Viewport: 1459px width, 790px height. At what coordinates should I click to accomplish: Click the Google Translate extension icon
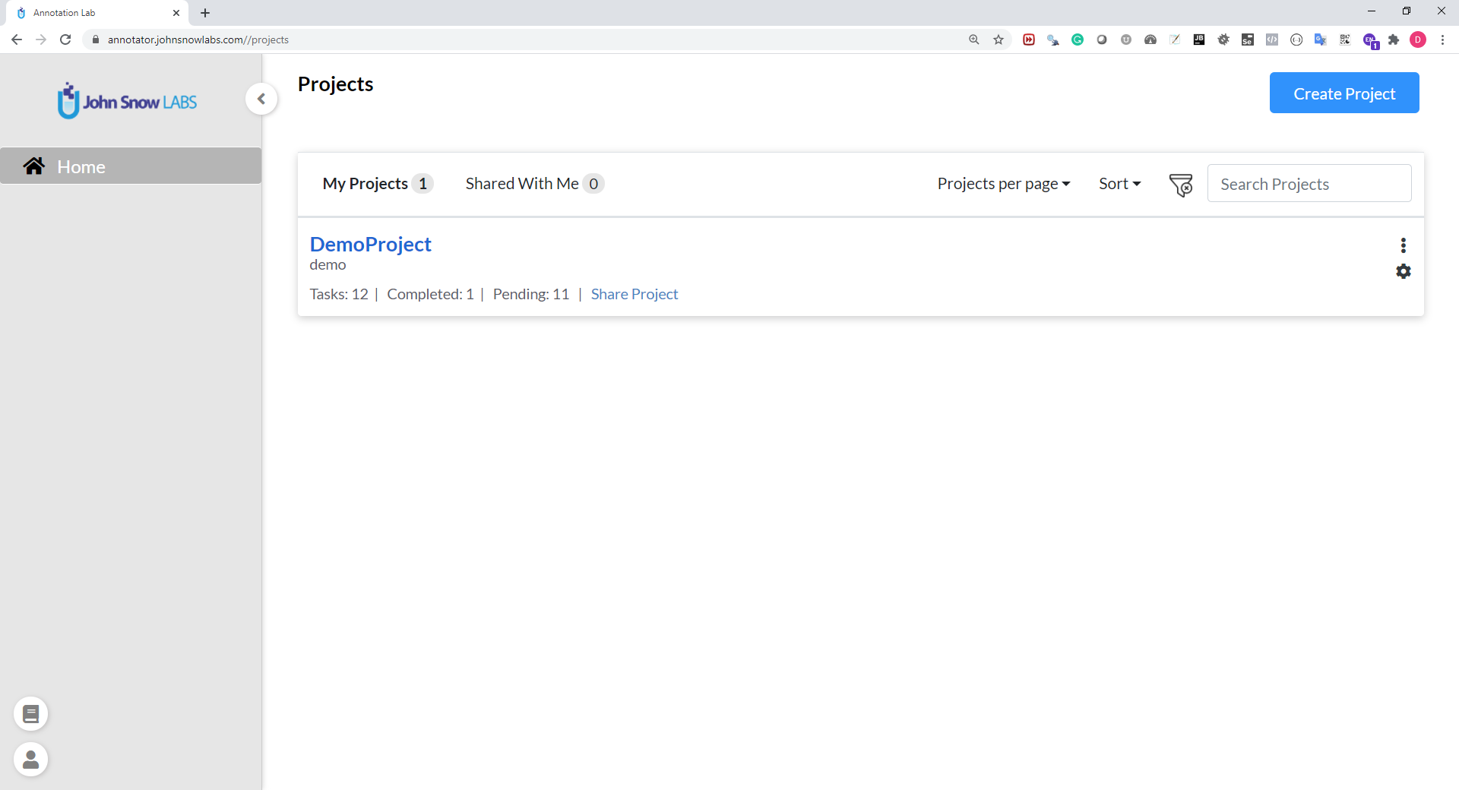pos(1321,39)
